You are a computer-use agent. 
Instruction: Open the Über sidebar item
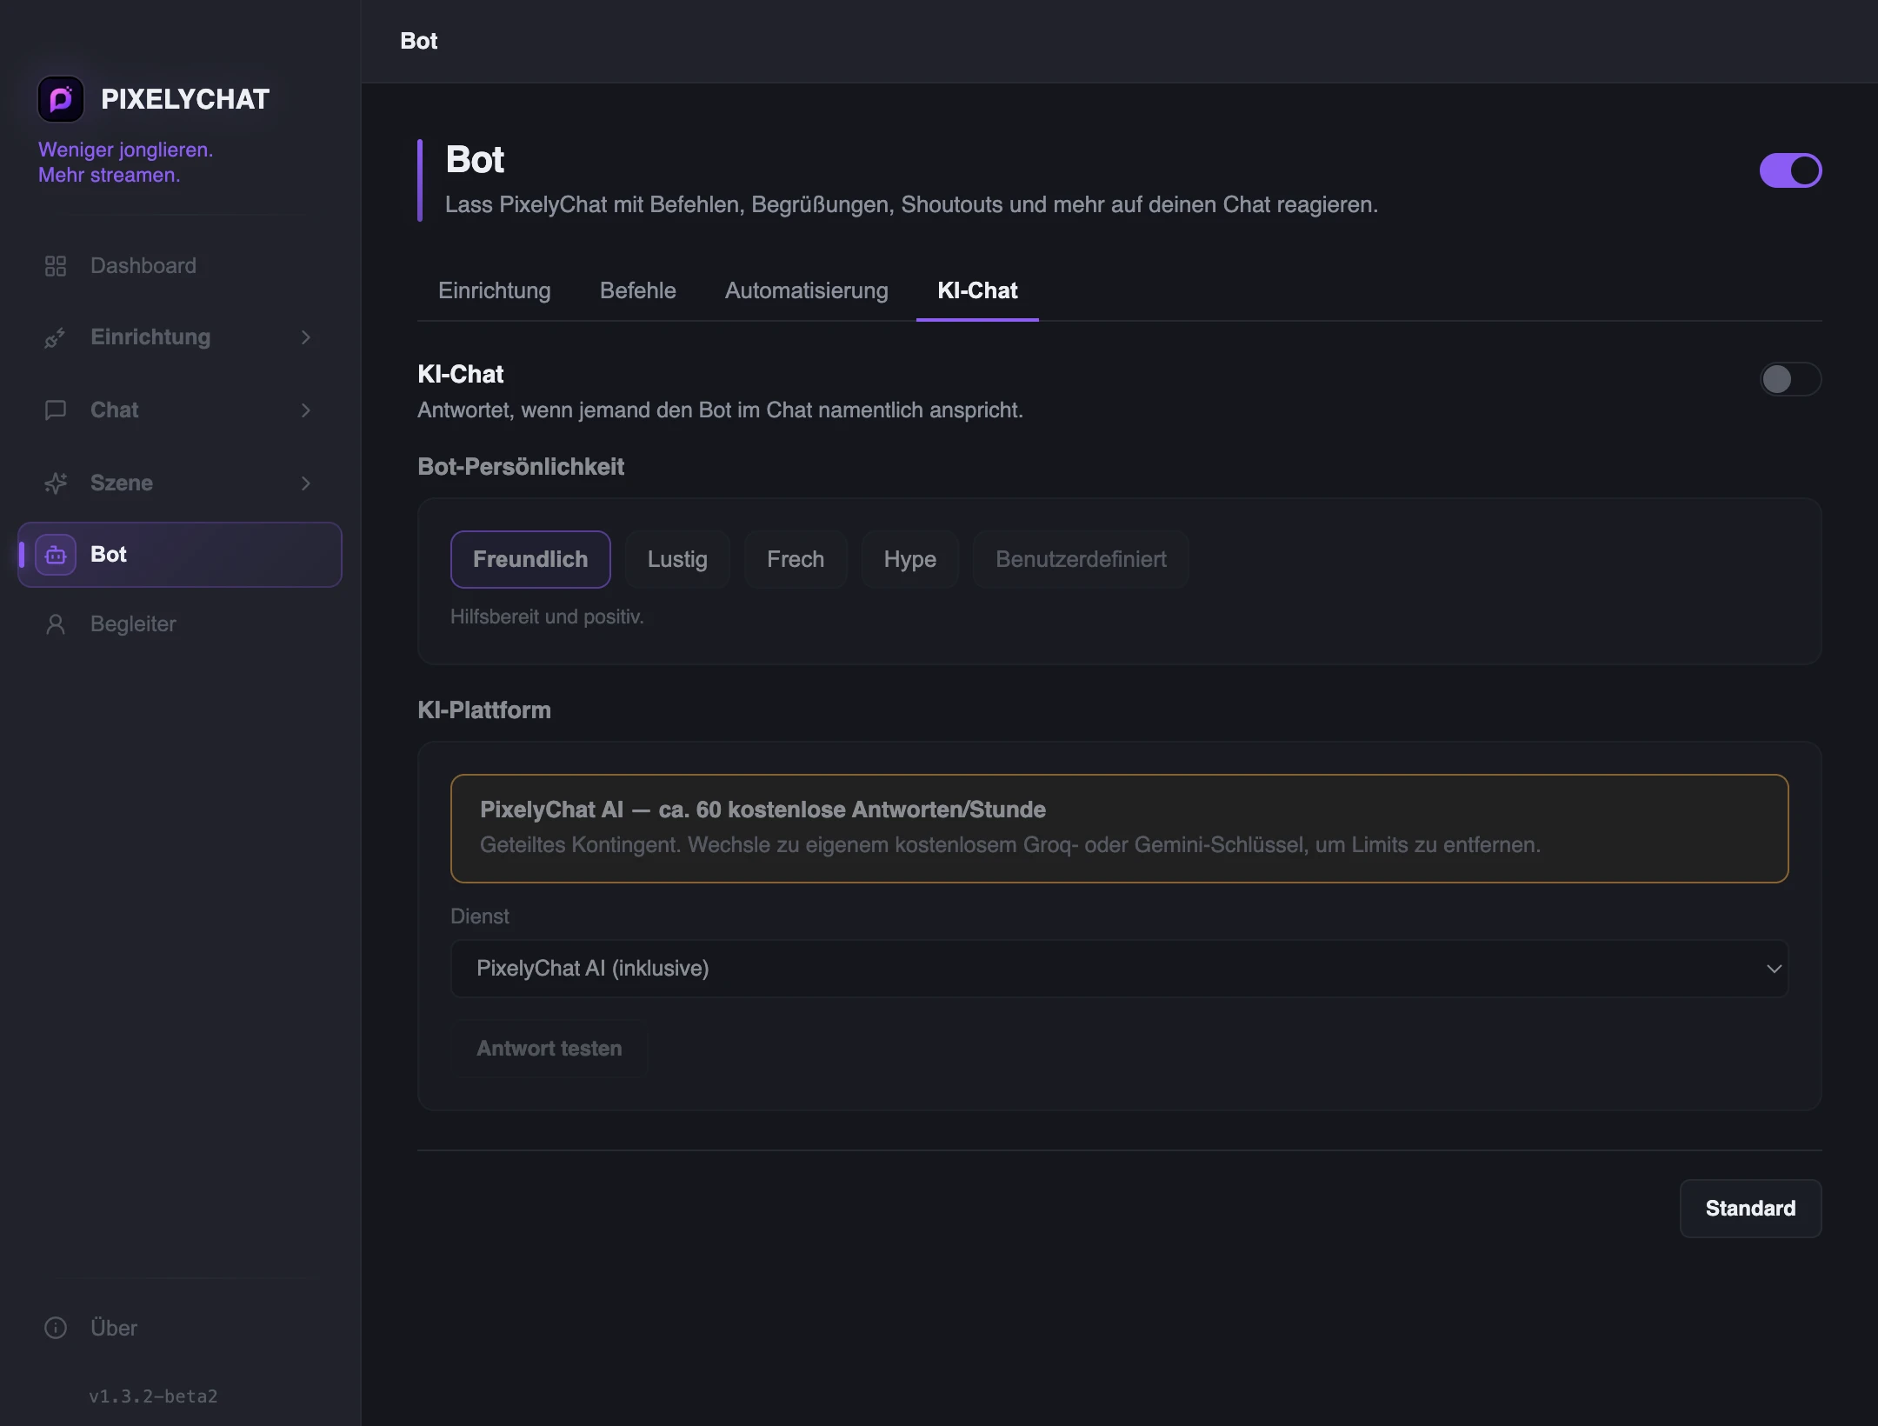(x=180, y=1328)
